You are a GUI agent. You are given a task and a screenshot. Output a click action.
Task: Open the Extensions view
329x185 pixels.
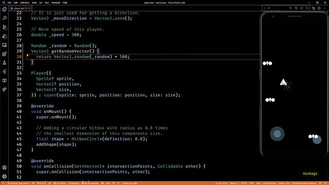coord(5,54)
